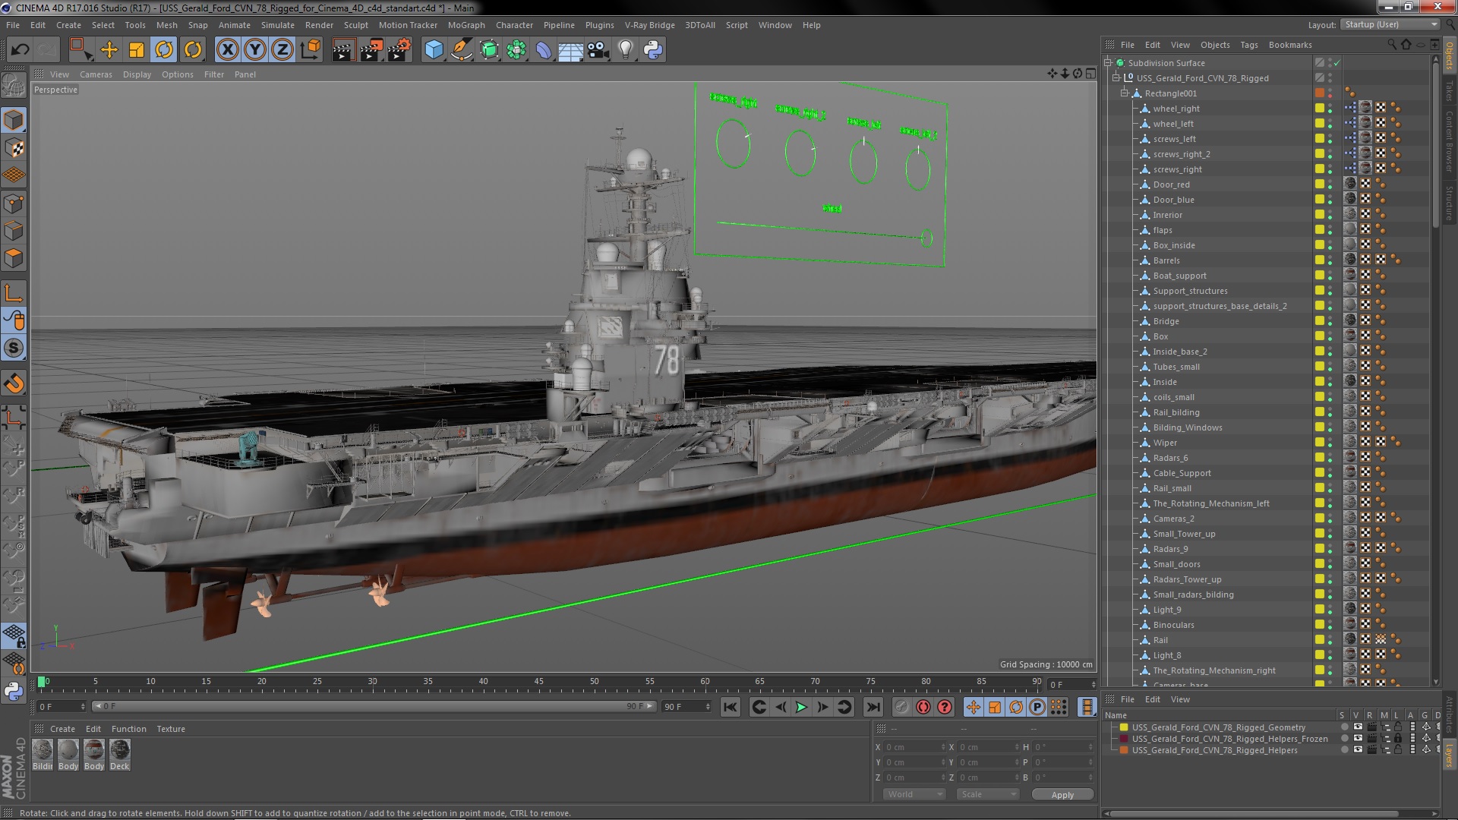The height and width of the screenshot is (820, 1458).
Task: Select Model mode in left palette
Action: click(x=14, y=120)
